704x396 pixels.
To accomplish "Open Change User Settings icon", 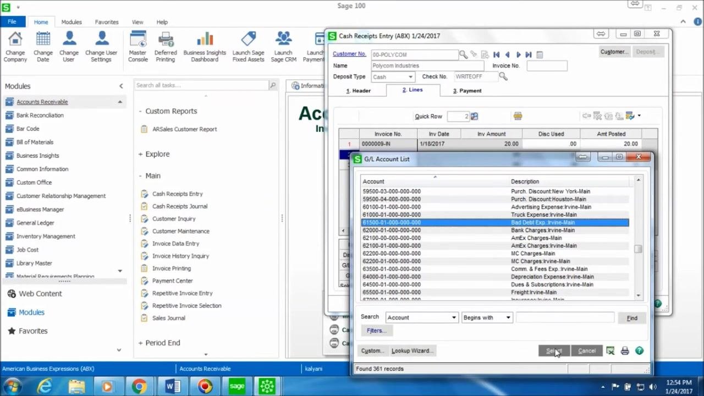I will (101, 47).
